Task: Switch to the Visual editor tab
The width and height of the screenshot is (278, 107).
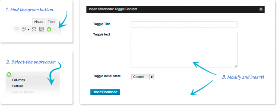Action: [39, 22]
